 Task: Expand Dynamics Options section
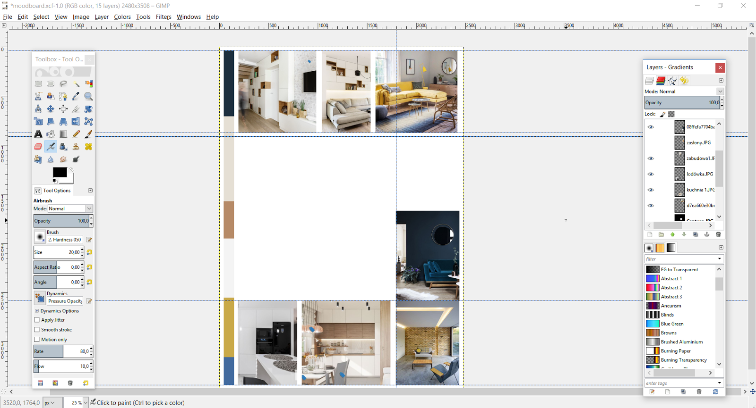pyautogui.click(x=37, y=311)
